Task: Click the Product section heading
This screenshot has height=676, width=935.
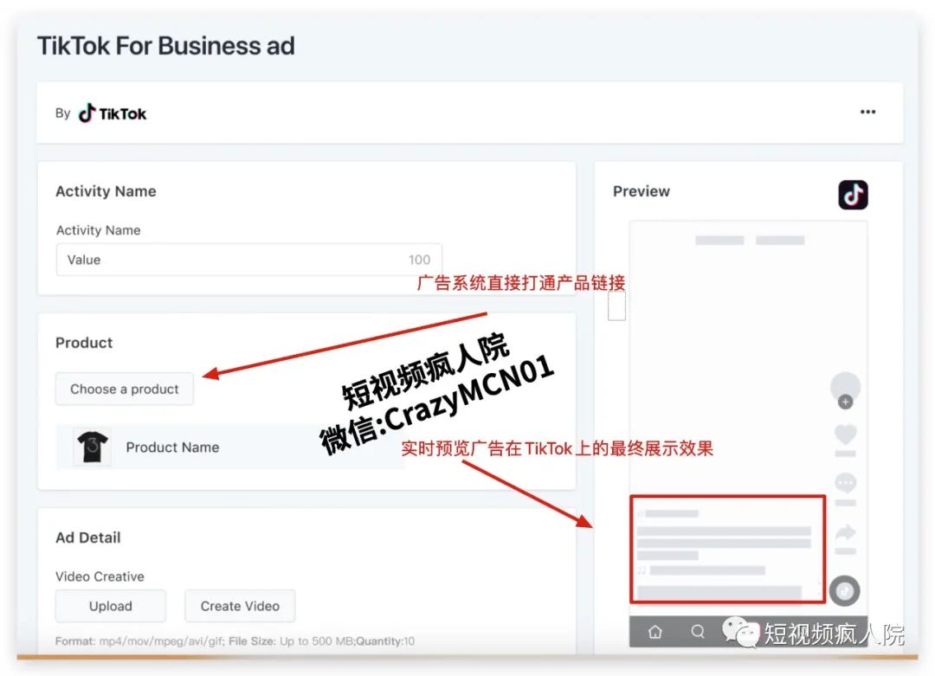Action: click(x=84, y=343)
